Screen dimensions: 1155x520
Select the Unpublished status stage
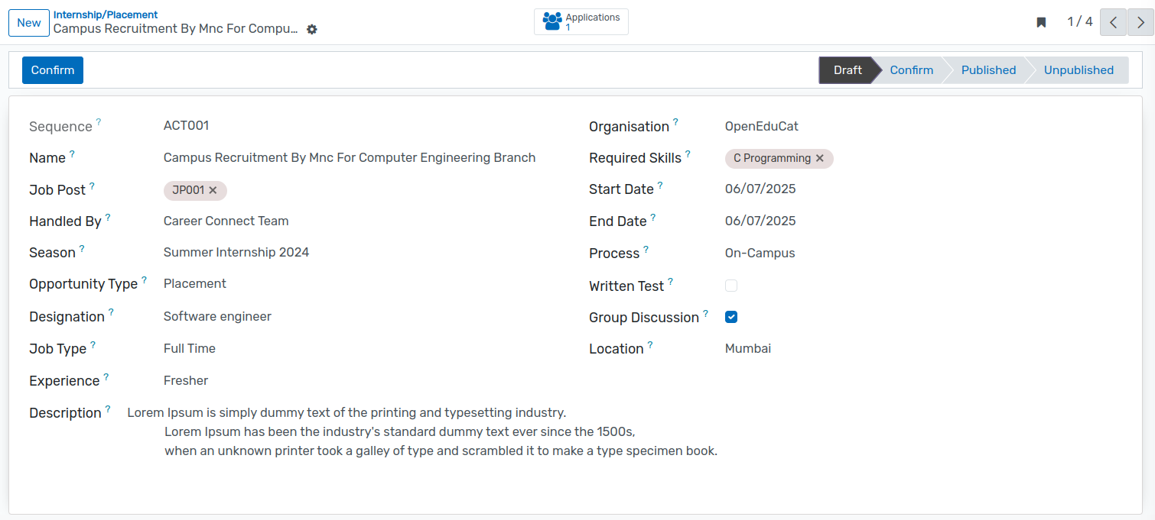(1079, 70)
